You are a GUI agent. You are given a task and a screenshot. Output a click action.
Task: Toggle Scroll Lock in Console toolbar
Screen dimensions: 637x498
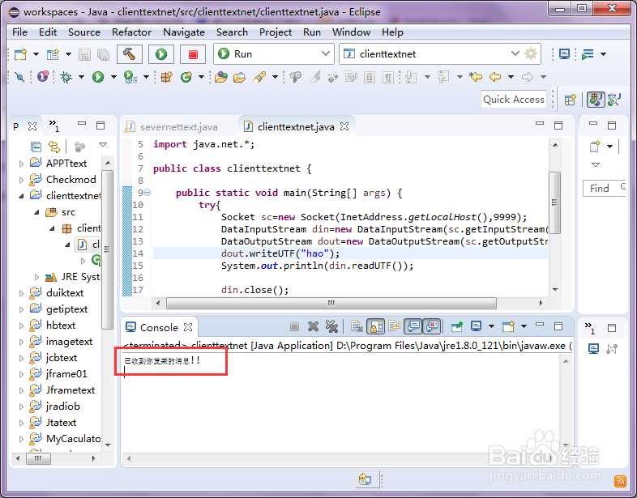pyautogui.click(x=376, y=326)
